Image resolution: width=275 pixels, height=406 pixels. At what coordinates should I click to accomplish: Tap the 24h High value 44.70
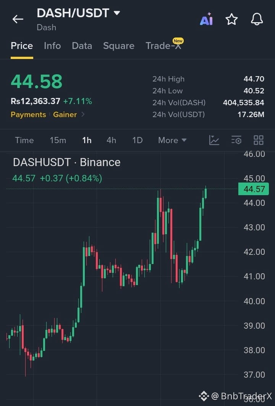pyautogui.click(x=254, y=79)
